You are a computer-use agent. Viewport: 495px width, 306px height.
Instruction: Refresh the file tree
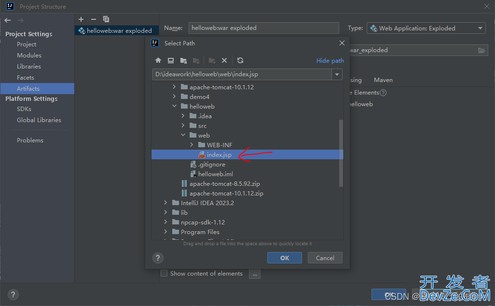coord(240,60)
